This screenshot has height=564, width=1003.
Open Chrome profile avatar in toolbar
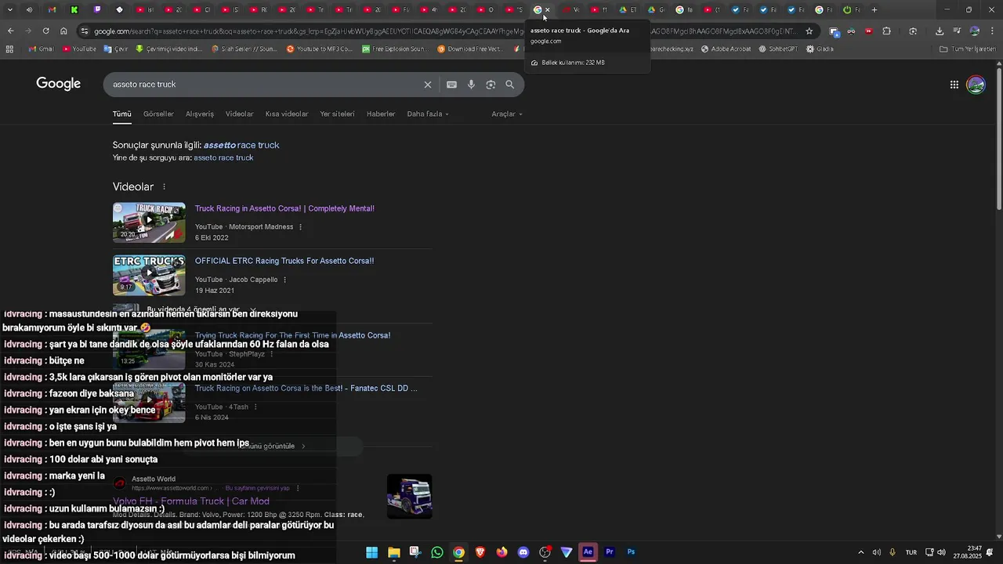pos(975,31)
